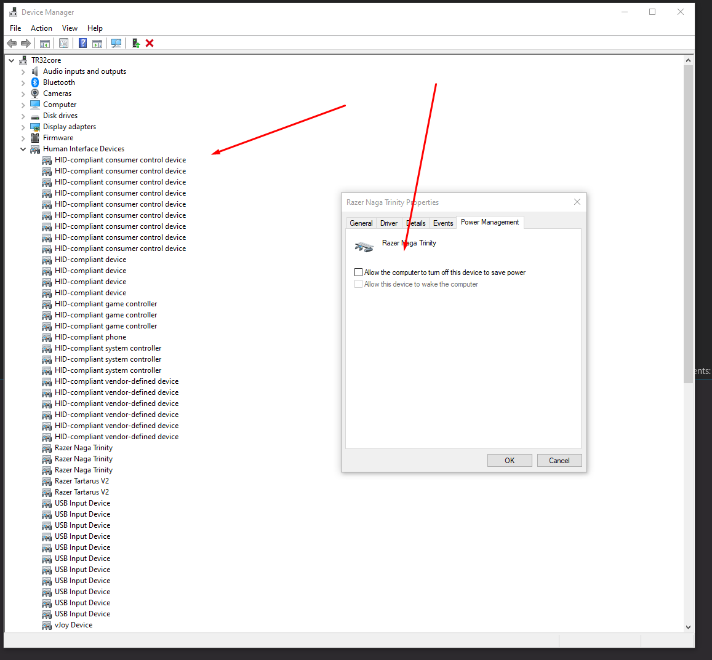712x660 pixels.
Task: Open the Events tab in the properties dialog
Action: pos(443,223)
